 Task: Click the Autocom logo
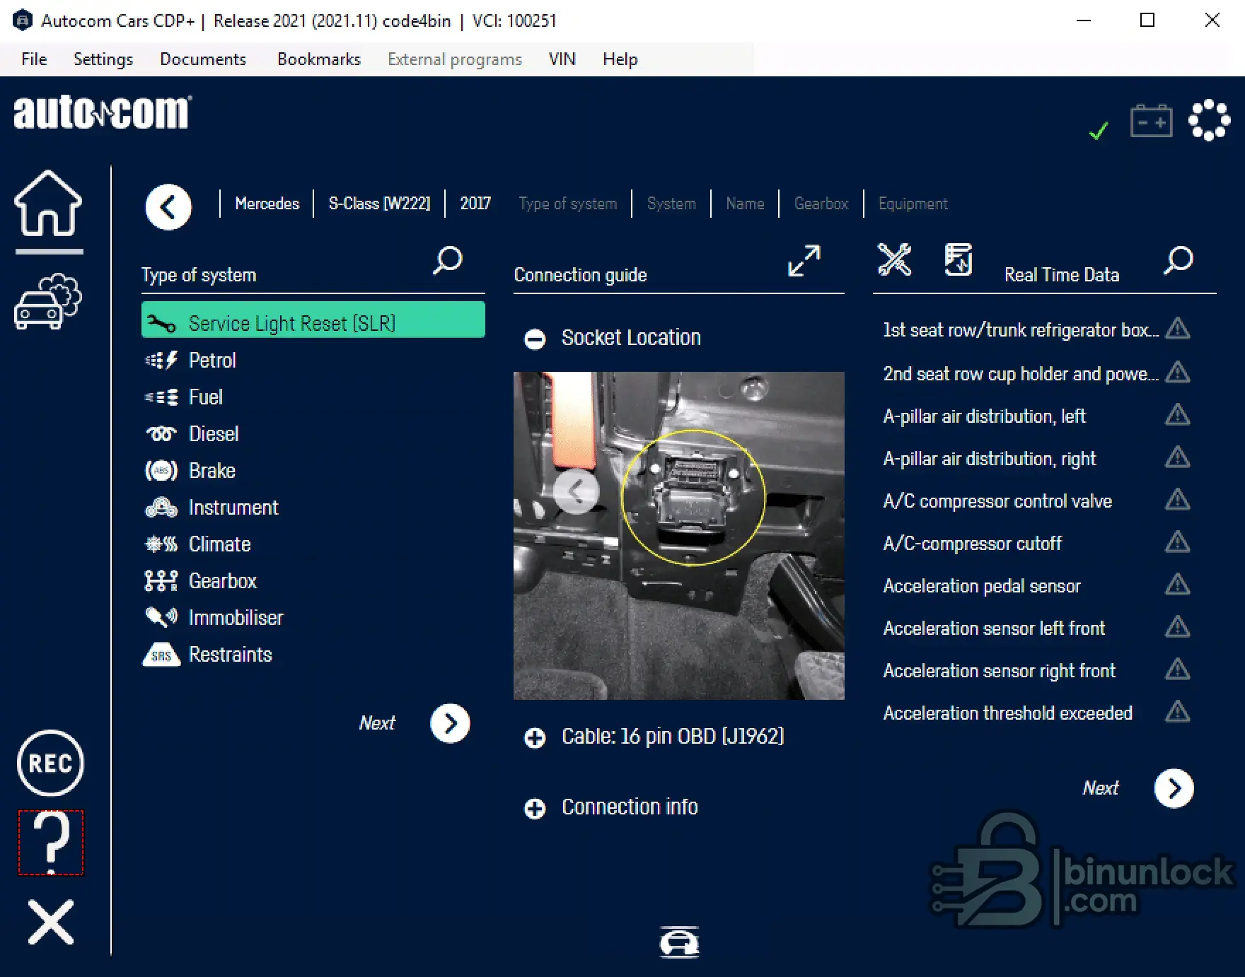103,113
